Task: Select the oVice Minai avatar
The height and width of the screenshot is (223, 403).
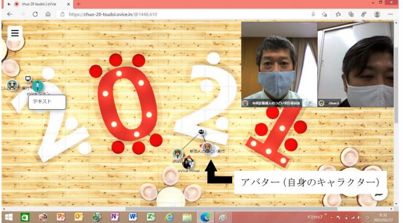Action: pos(188,163)
